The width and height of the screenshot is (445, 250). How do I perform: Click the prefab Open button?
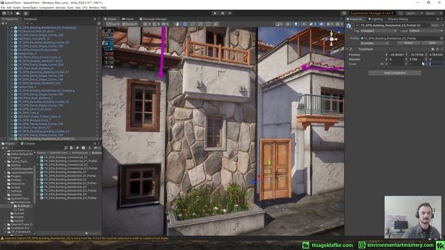point(432,43)
